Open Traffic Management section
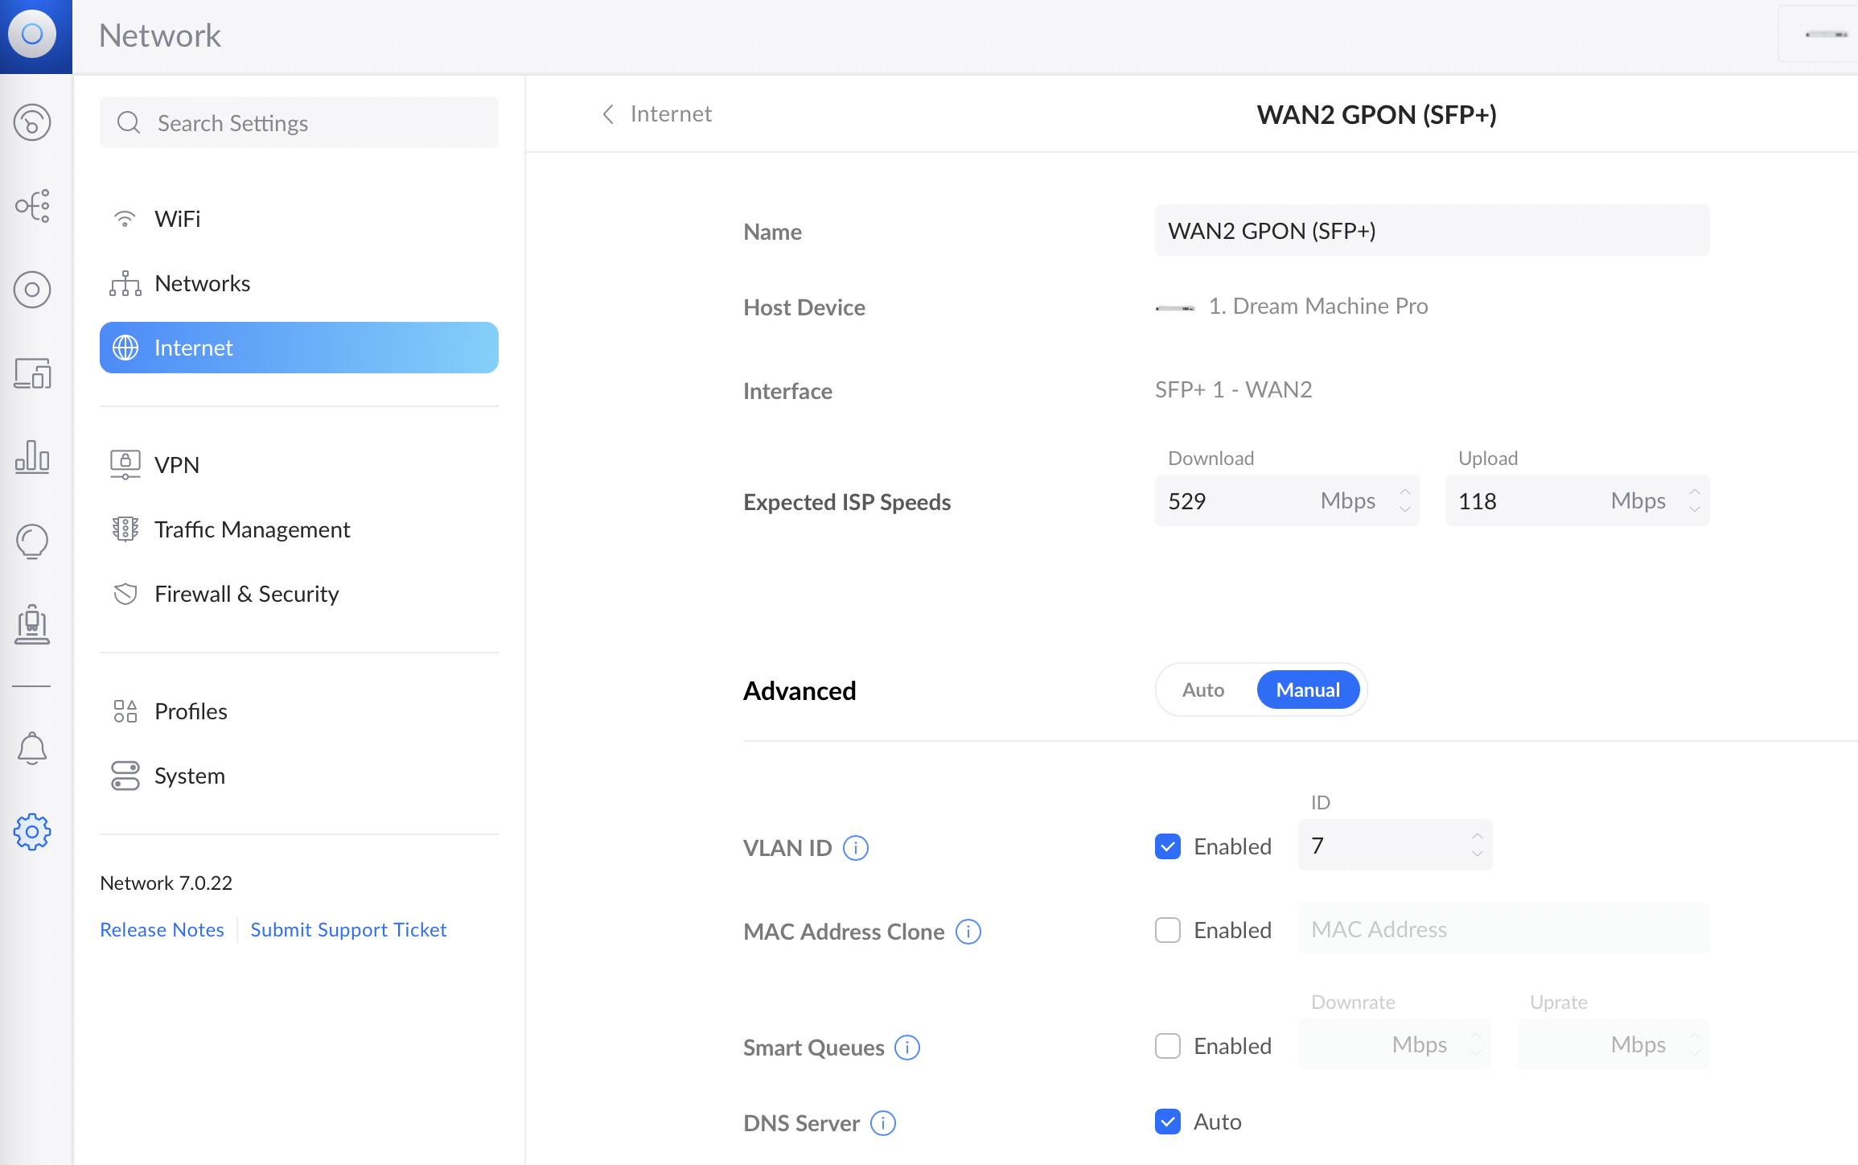 [299, 529]
